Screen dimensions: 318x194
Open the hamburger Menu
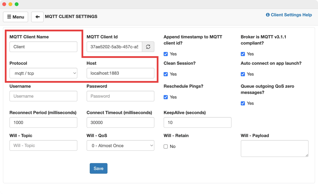[15, 17]
